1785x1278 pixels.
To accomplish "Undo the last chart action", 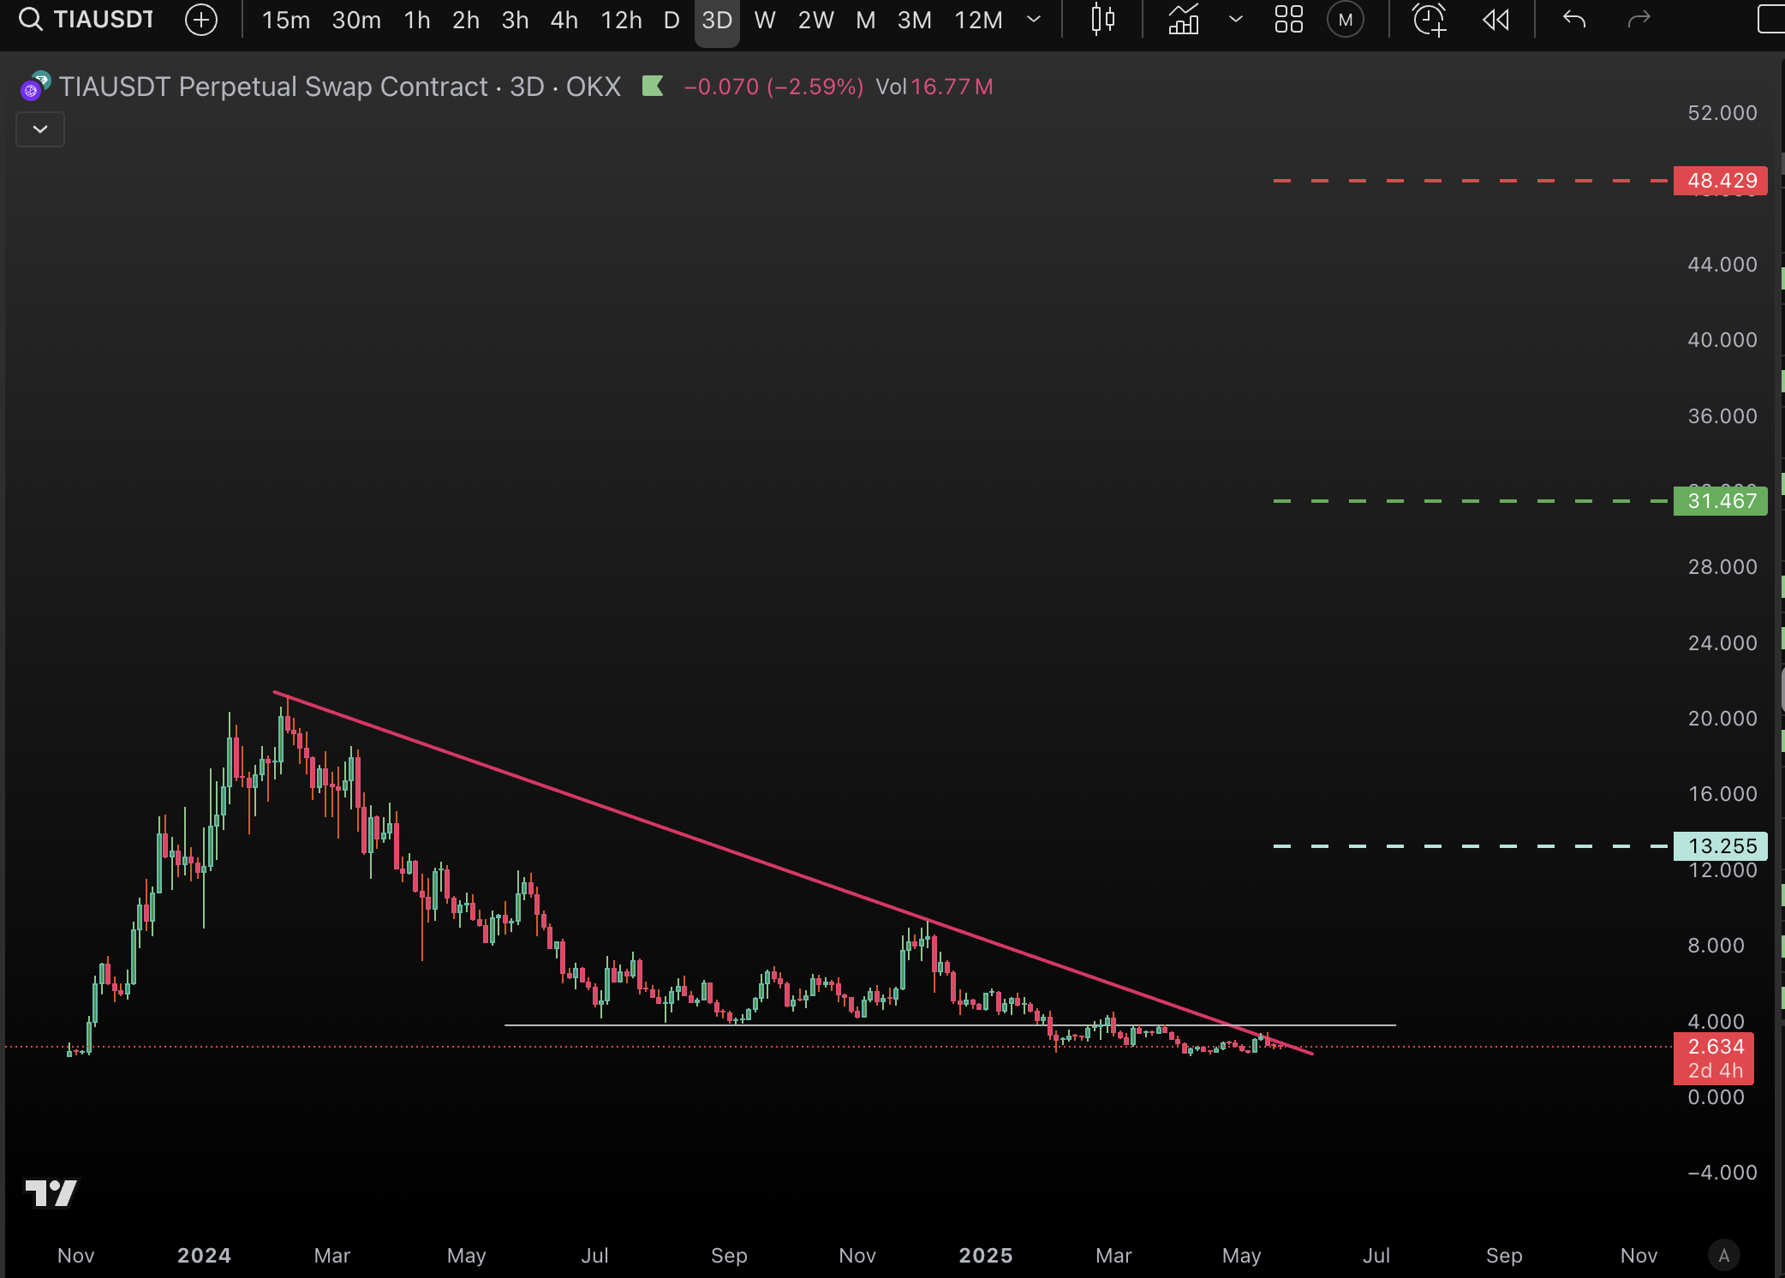I will (x=1574, y=20).
